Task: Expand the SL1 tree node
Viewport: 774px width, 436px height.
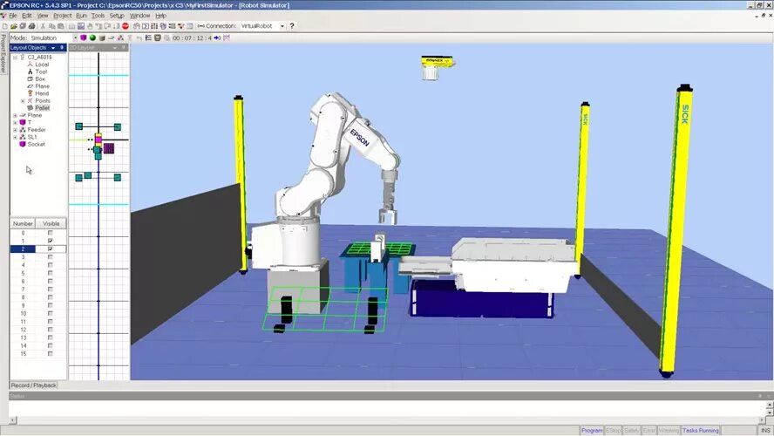Action: tap(16, 137)
